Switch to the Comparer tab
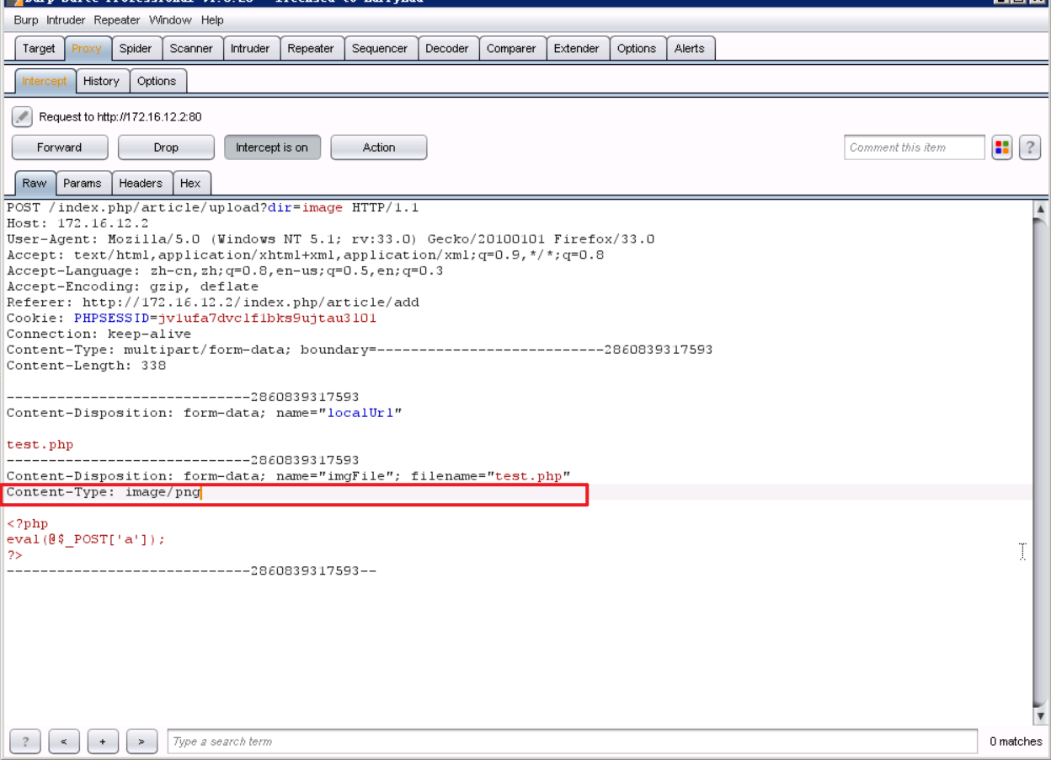Viewport: 1051px width, 760px height. 511,49
